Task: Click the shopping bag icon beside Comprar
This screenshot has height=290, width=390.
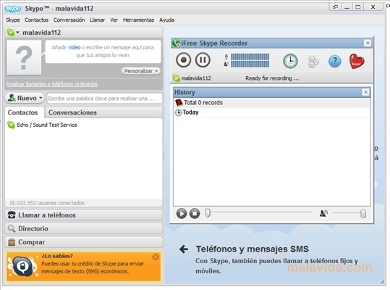Action: (x=12, y=242)
